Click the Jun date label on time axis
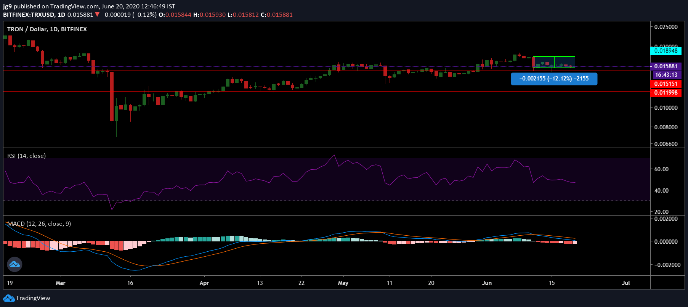Viewport: 688px width, 307px height. pos(487,283)
